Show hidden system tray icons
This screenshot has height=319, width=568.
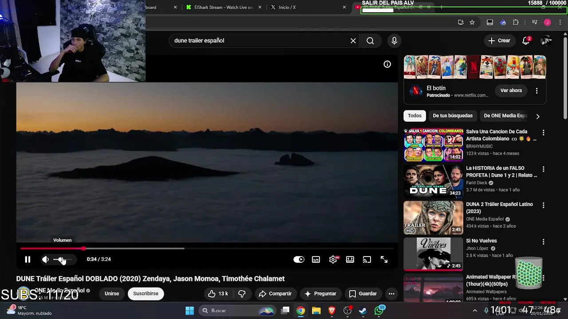click(475, 311)
